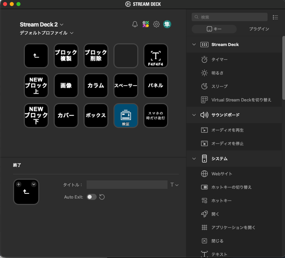Select the F4F4F4 text key

tap(155, 56)
